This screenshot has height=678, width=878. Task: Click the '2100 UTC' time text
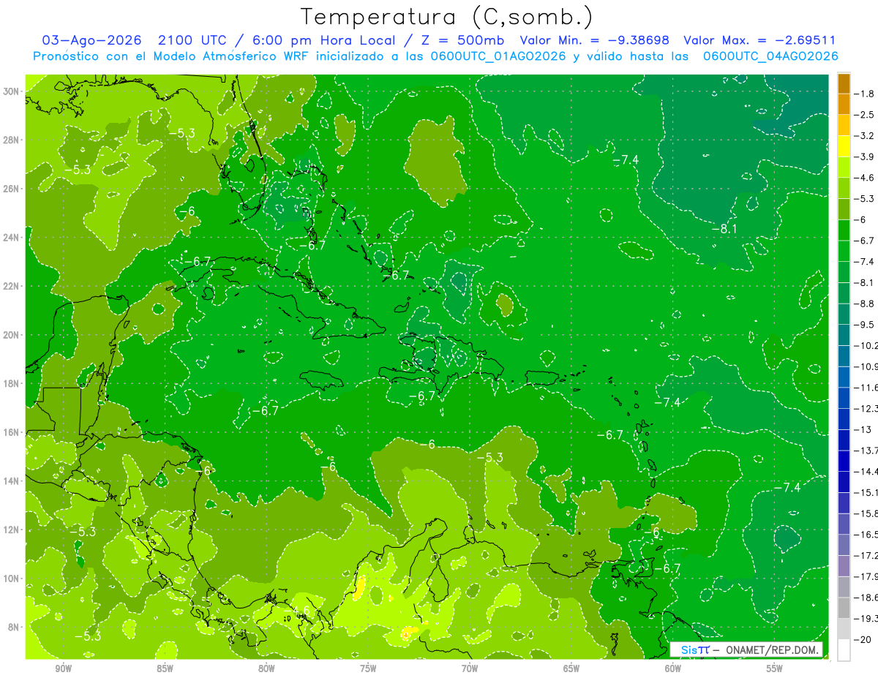point(193,40)
